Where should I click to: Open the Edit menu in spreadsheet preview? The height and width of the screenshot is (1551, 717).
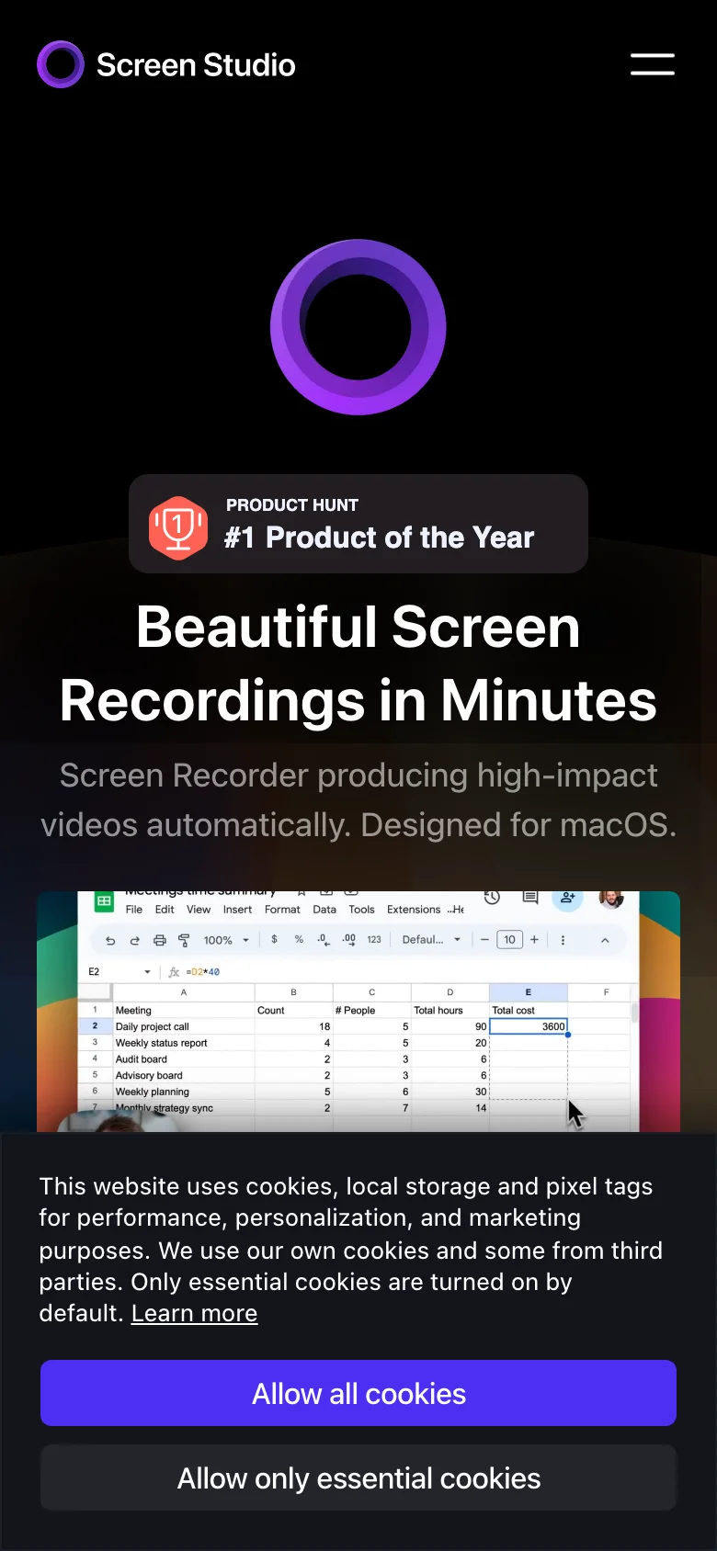coord(165,910)
